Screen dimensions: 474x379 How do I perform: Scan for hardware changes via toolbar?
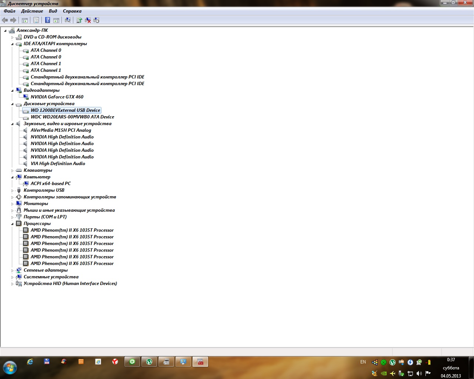pyautogui.click(x=68, y=20)
